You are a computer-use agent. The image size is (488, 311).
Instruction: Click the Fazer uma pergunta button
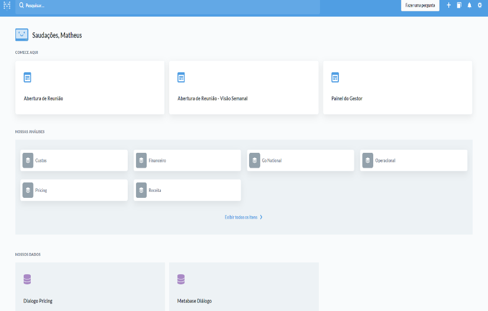[420, 5]
